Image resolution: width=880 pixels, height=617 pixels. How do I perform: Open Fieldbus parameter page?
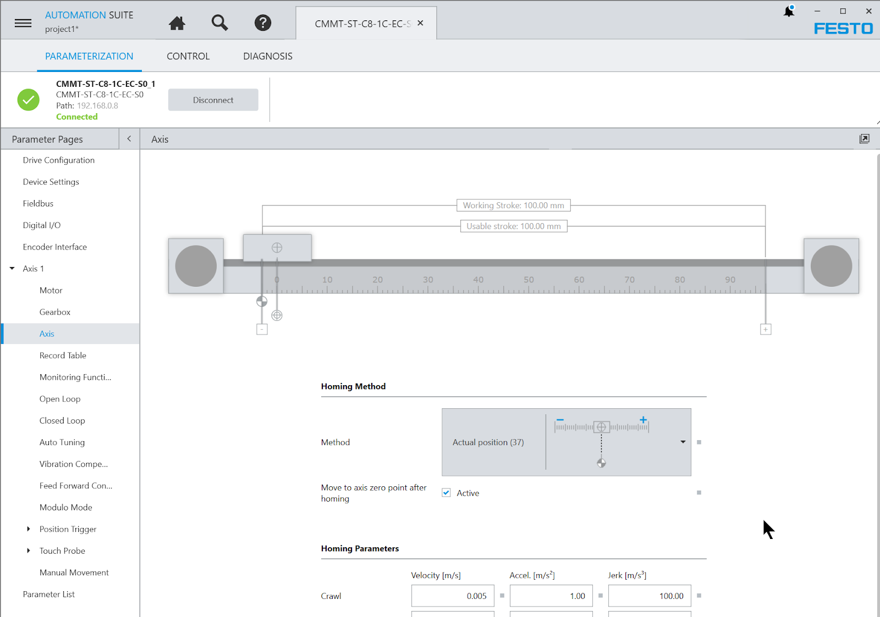point(38,203)
